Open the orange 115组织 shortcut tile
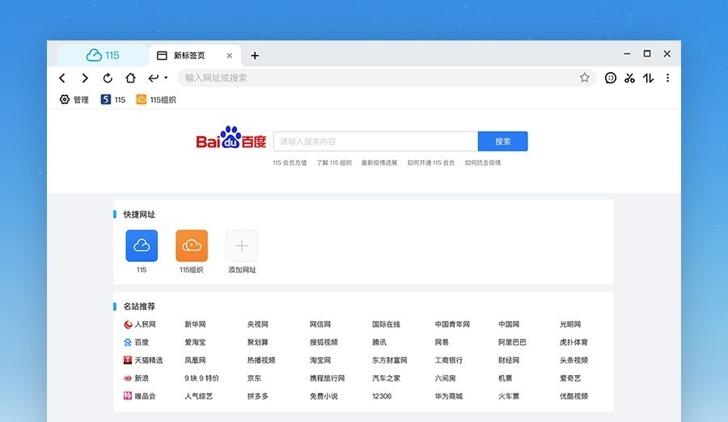 coord(192,246)
